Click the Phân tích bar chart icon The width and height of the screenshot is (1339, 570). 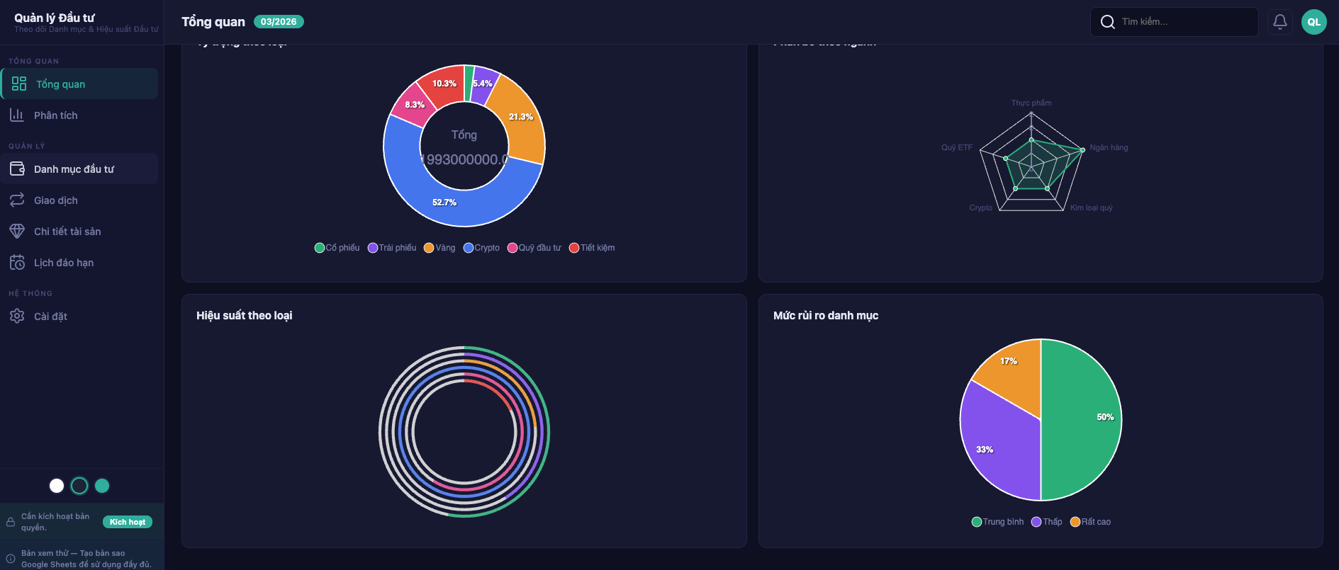(x=17, y=115)
